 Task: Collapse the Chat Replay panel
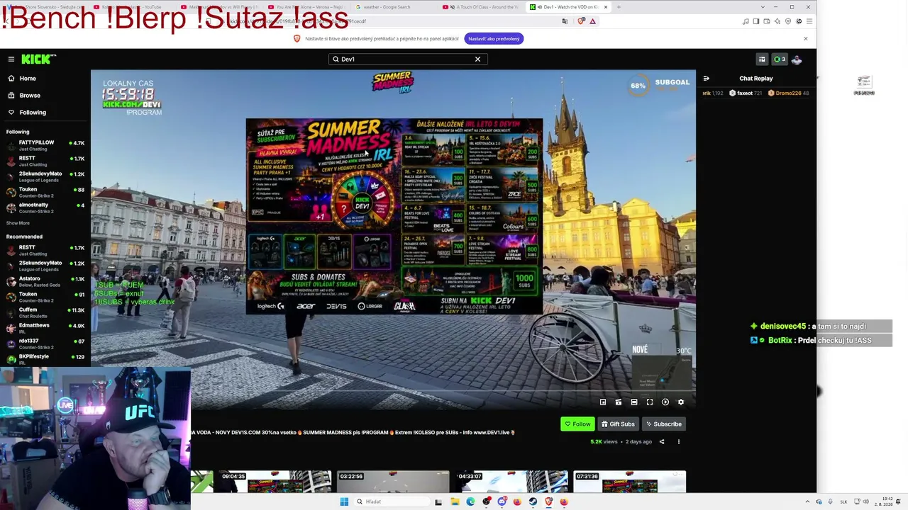(706, 79)
